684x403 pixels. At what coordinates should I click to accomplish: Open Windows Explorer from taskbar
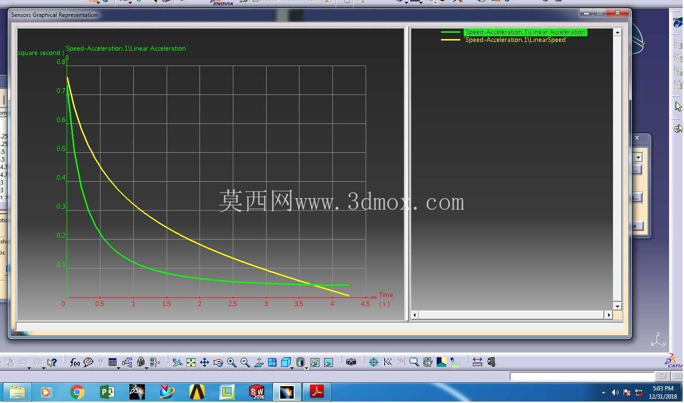point(17,392)
